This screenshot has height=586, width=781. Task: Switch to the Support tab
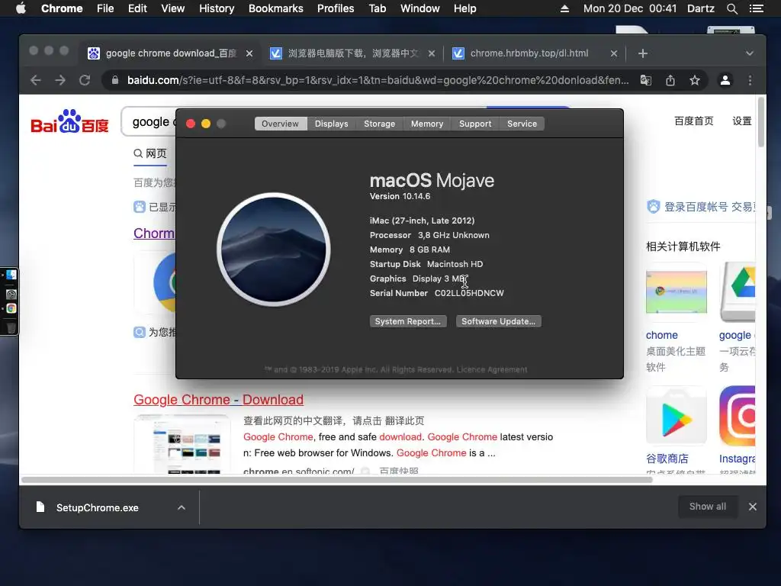click(475, 124)
